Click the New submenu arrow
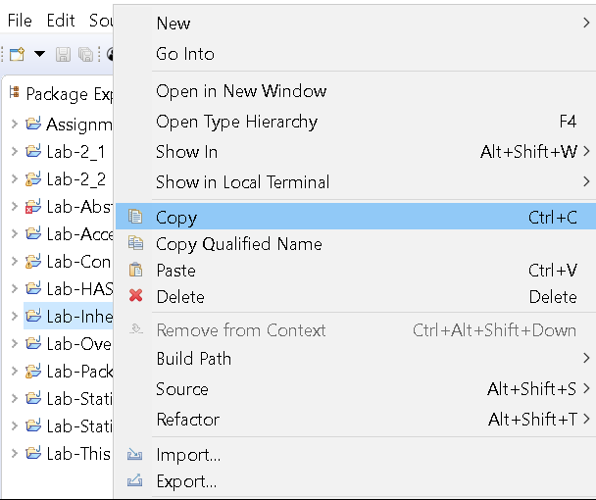 point(586,24)
